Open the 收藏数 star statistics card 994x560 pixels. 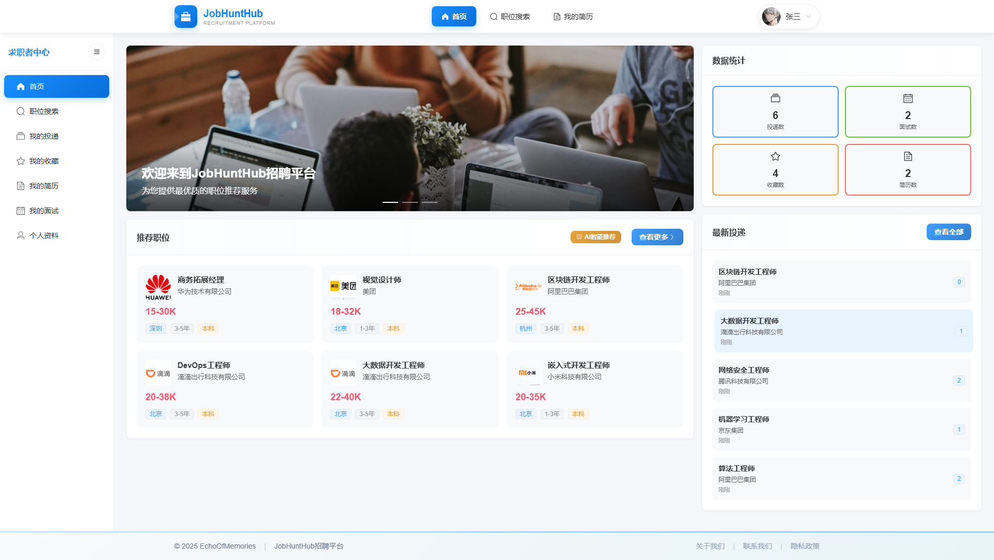(x=775, y=170)
